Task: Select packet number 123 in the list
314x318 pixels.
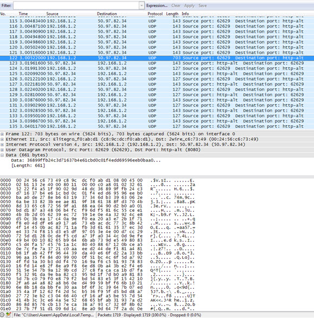Action: (157, 63)
